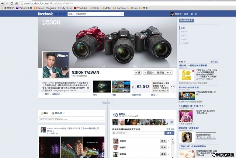Click the Chrome apps grid bookmark
The image size is (236, 158).
(2, 8)
